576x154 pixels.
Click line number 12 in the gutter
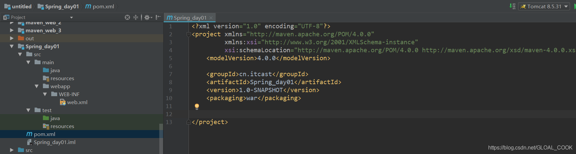(x=169, y=114)
